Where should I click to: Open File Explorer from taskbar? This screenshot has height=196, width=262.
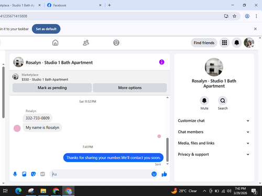43,191
